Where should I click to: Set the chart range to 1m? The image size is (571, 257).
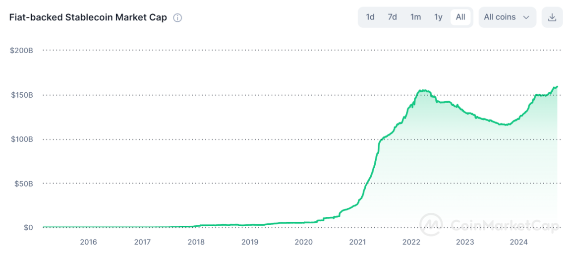415,17
